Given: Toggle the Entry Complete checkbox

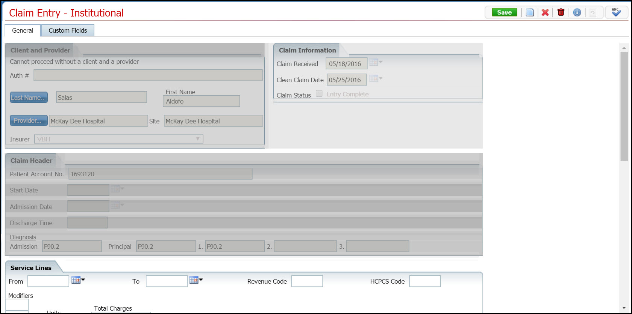Looking at the screenshot, I should pos(319,94).
